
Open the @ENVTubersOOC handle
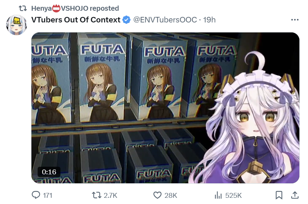[165, 20]
